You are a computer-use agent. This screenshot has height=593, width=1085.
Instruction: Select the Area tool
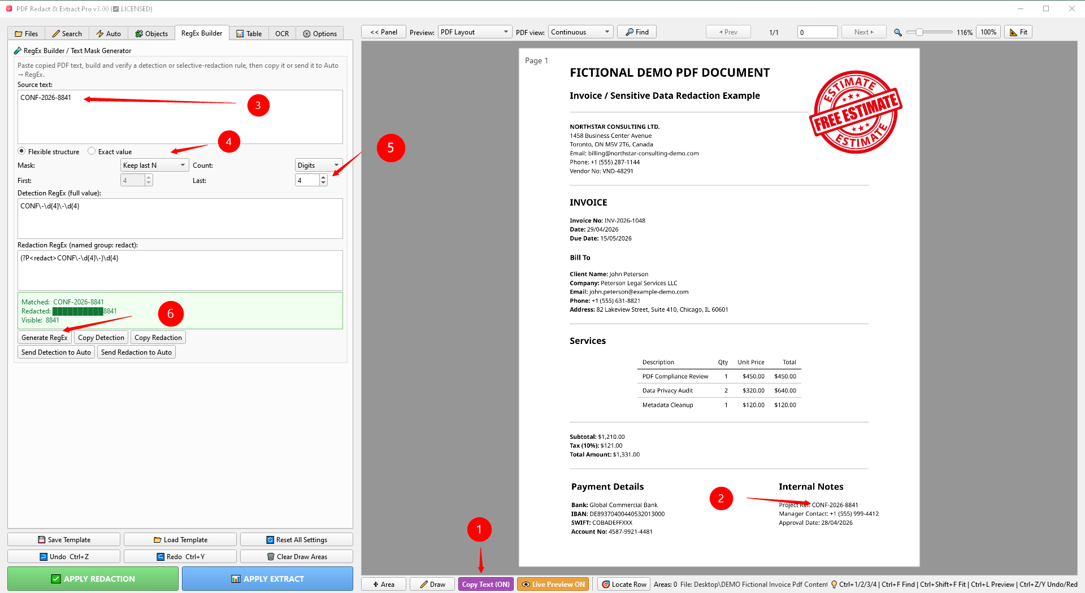384,585
